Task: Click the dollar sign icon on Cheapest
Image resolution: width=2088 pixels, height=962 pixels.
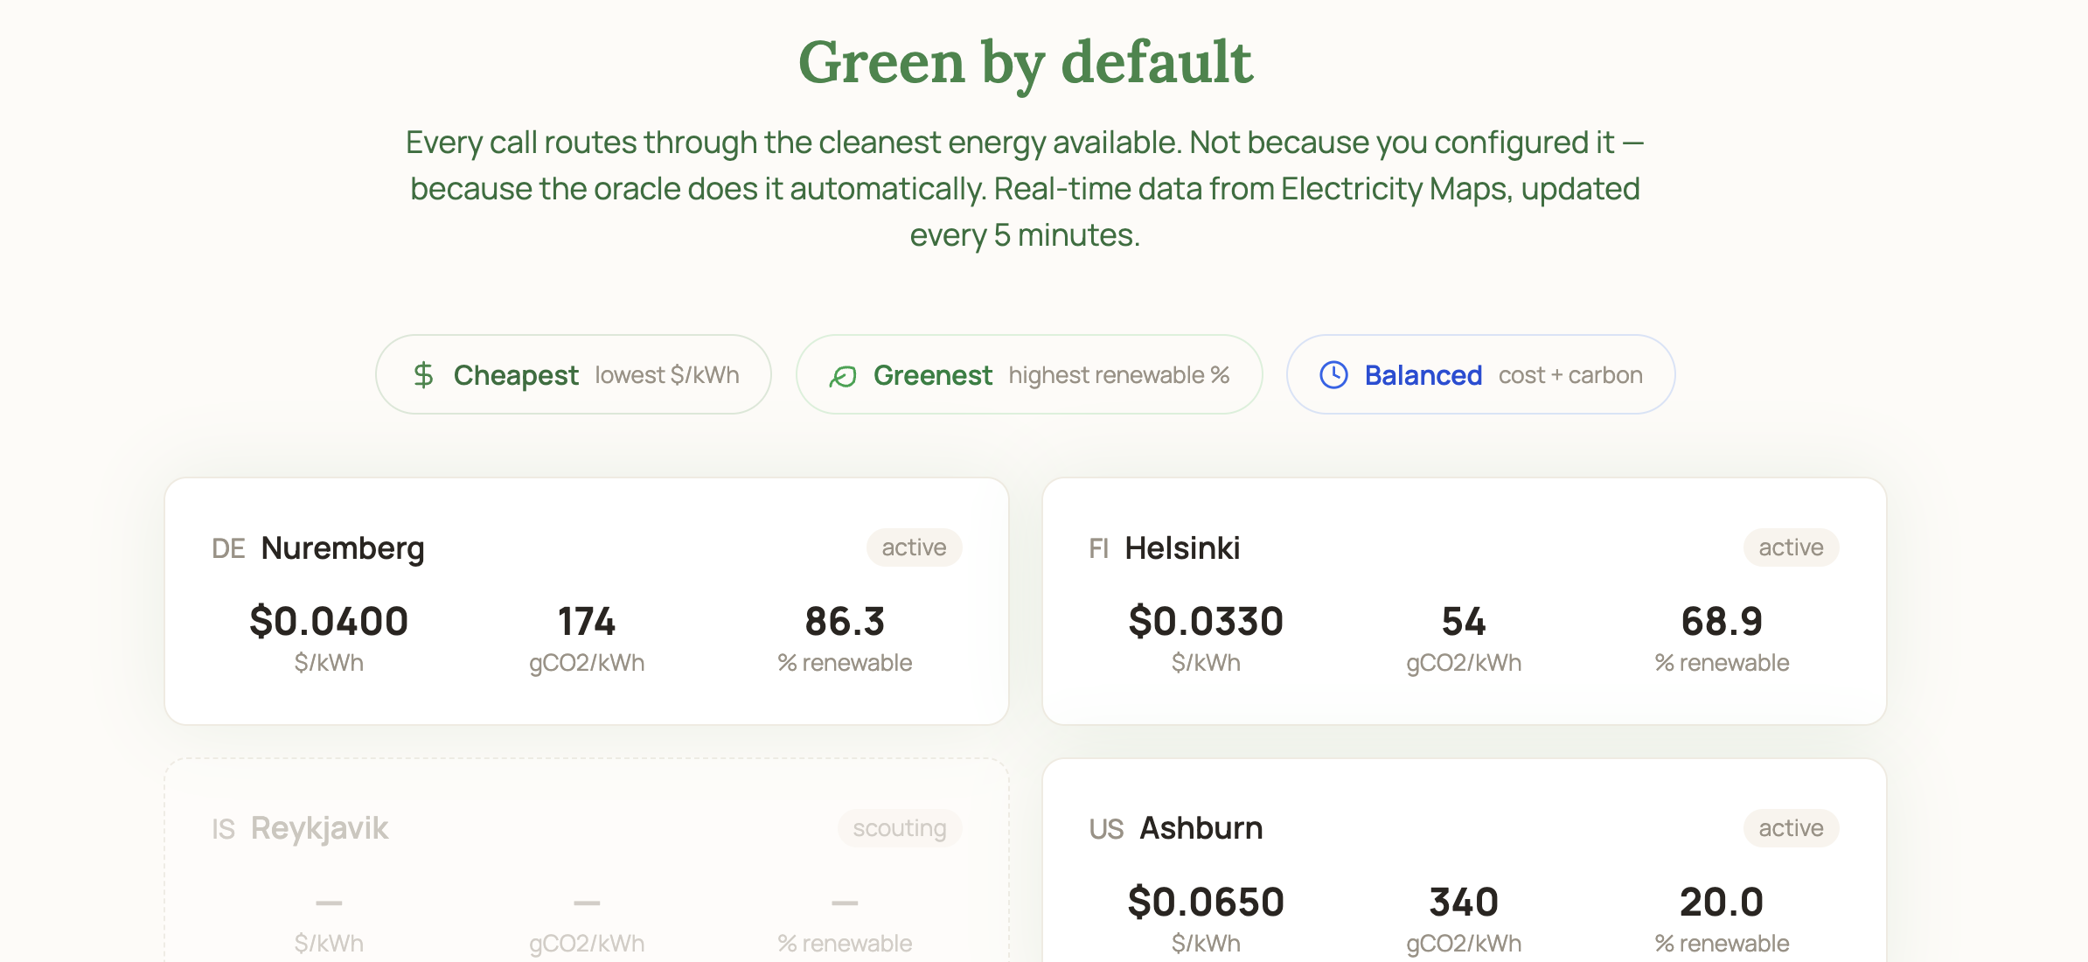Action: pos(423,375)
